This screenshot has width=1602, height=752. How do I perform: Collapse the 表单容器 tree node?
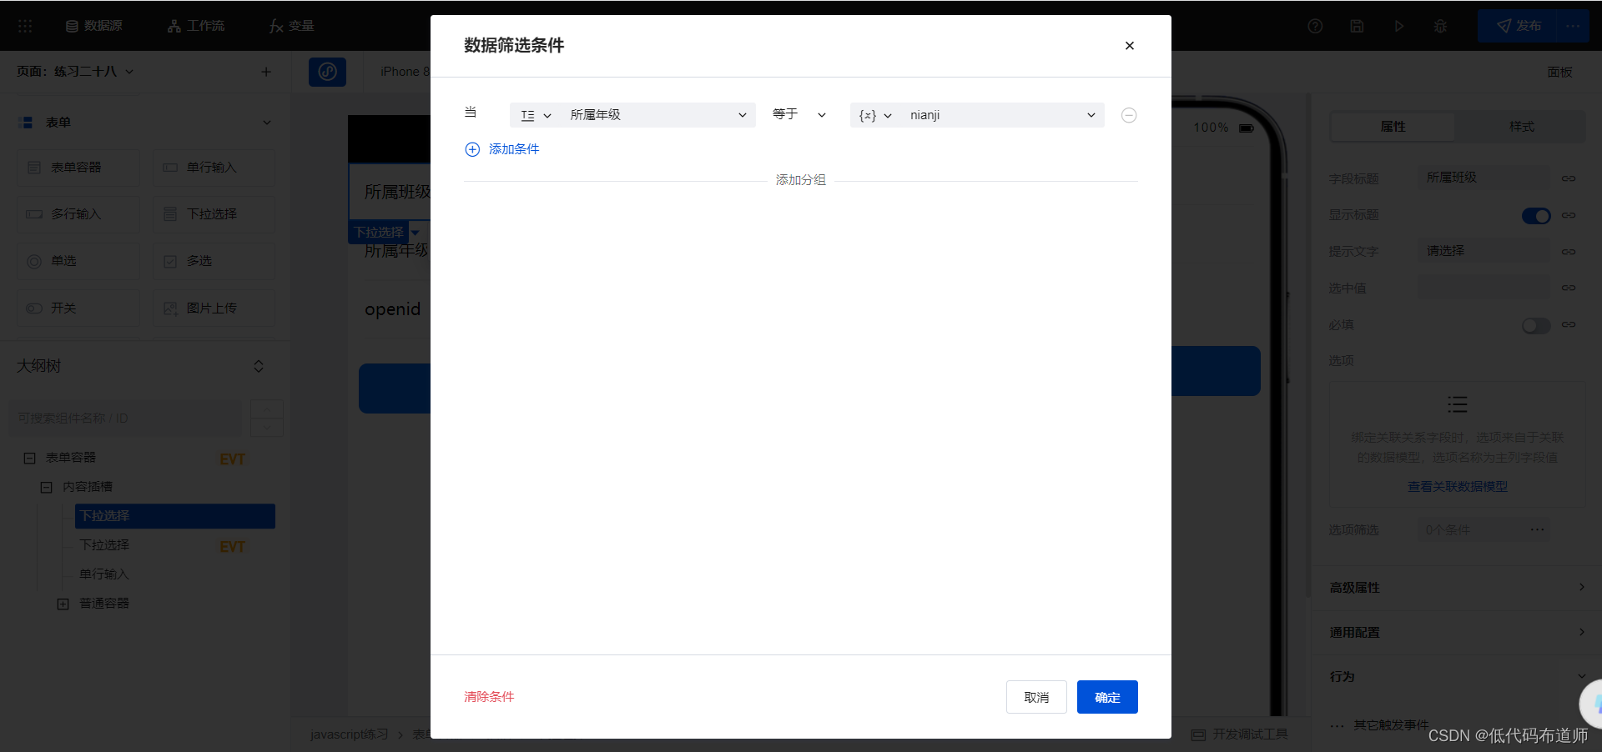tap(30, 458)
